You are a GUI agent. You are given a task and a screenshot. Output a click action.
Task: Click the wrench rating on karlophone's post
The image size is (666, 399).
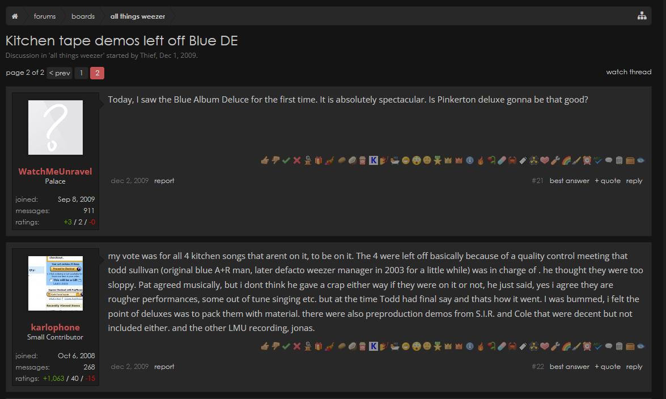click(x=555, y=346)
